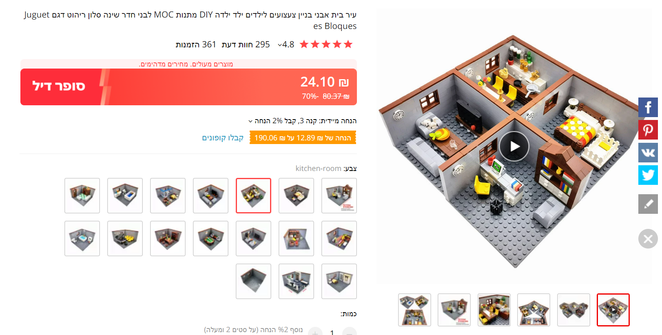This screenshot has width=662, height=335.
Task: Increase quantity with plus button
Action: 315,332
